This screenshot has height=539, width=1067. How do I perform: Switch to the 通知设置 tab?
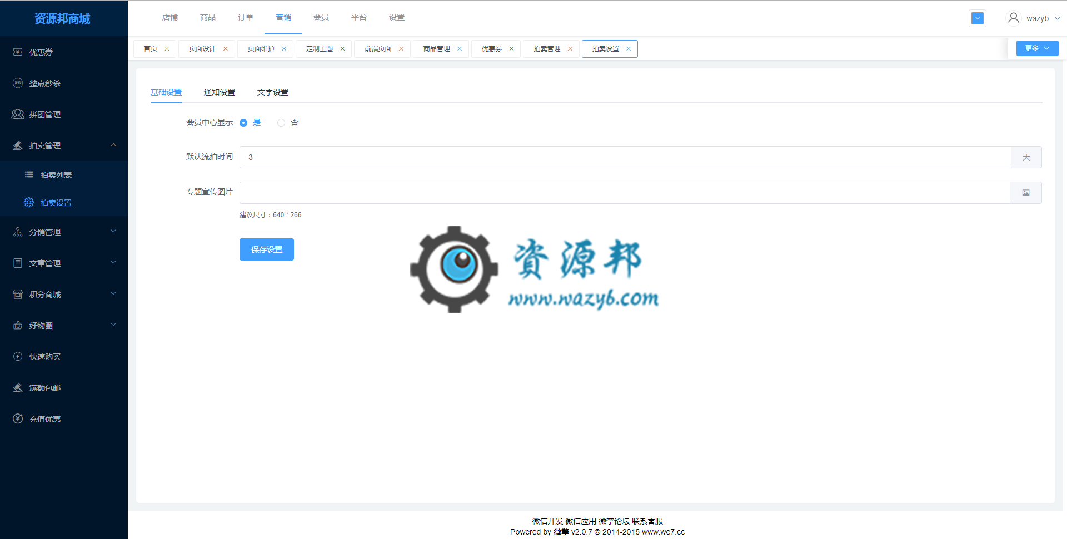point(220,92)
